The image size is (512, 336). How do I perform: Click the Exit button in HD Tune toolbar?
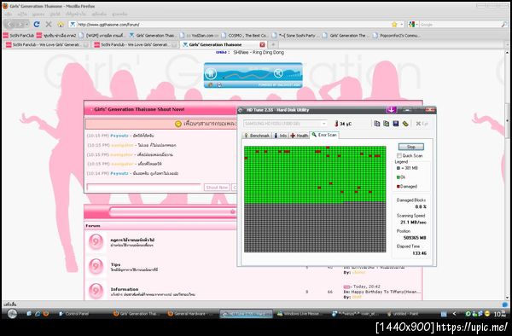click(422, 124)
